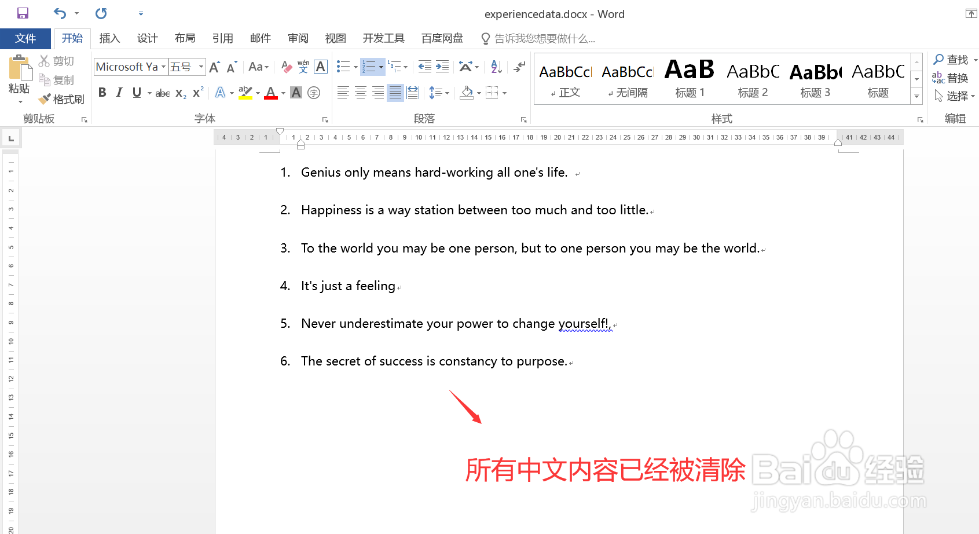Align text right
The height and width of the screenshot is (534, 979).
(377, 93)
